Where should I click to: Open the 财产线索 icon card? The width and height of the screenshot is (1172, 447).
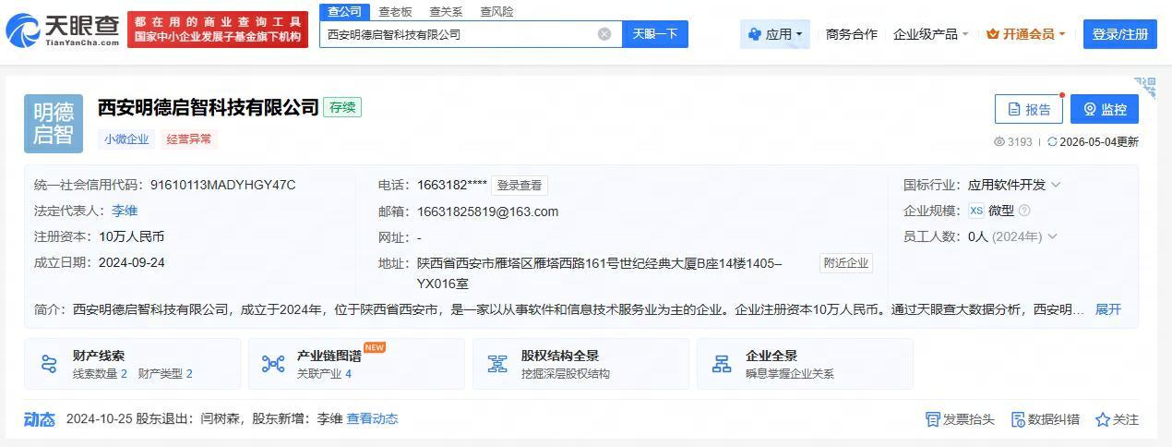tap(49, 364)
